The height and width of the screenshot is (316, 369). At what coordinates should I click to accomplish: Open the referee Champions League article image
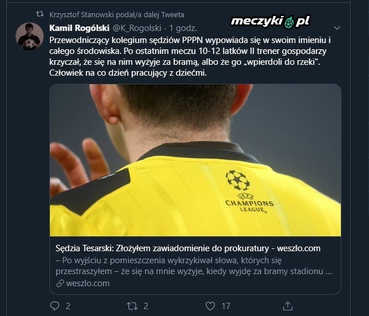[195, 160]
